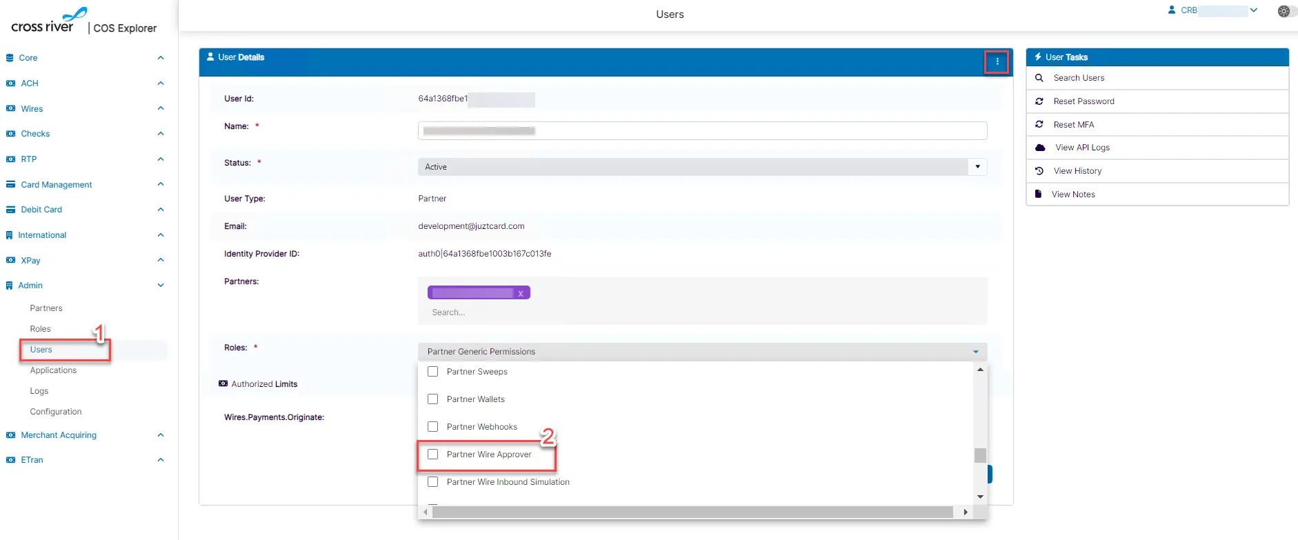Screen dimensions: 1298x540
Task: Open the settings gear in top-right corner
Action: tap(1284, 11)
